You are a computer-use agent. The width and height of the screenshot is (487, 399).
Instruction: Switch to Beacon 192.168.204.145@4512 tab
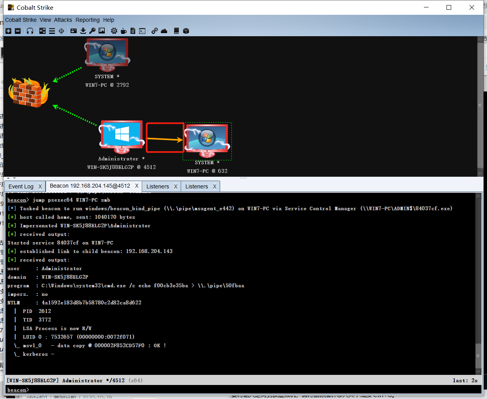(90, 186)
